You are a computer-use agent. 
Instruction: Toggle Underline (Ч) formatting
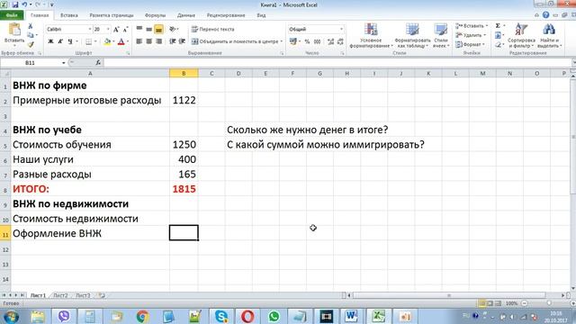(x=70, y=41)
